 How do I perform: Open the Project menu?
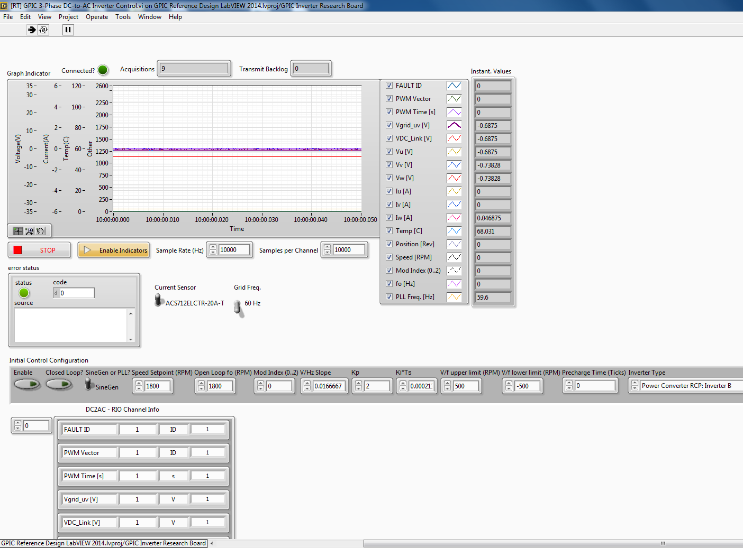pos(69,17)
